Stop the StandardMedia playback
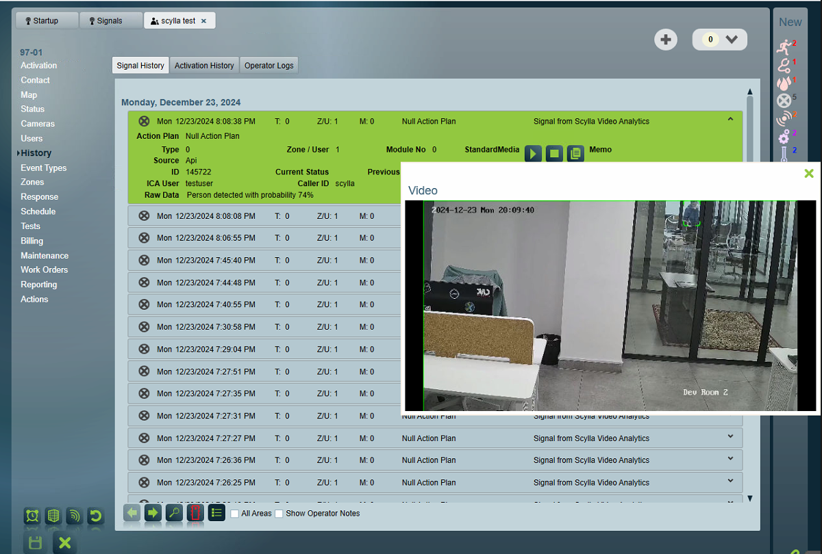This screenshot has height=554, width=822. pyautogui.click(x=555, y=153)
